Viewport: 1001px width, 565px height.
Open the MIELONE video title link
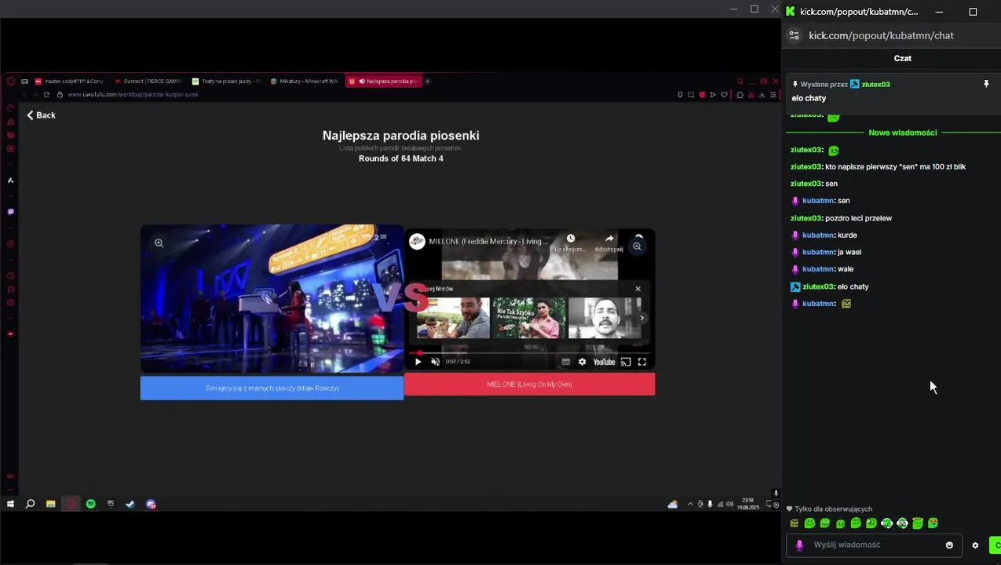pos(488,242)
